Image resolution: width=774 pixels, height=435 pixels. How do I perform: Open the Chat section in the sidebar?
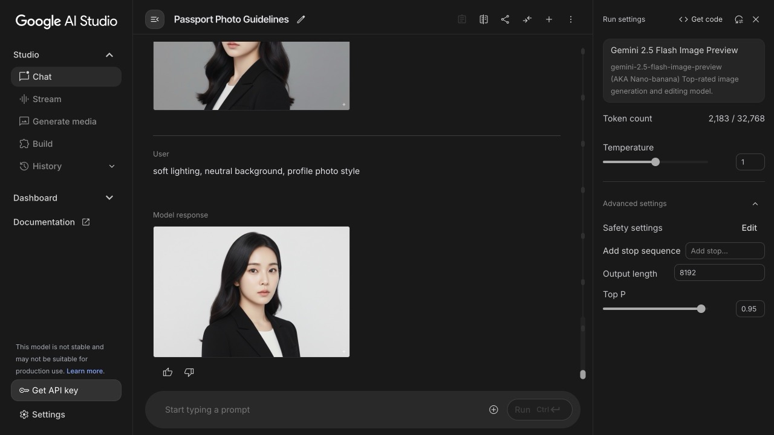[66, 77]
